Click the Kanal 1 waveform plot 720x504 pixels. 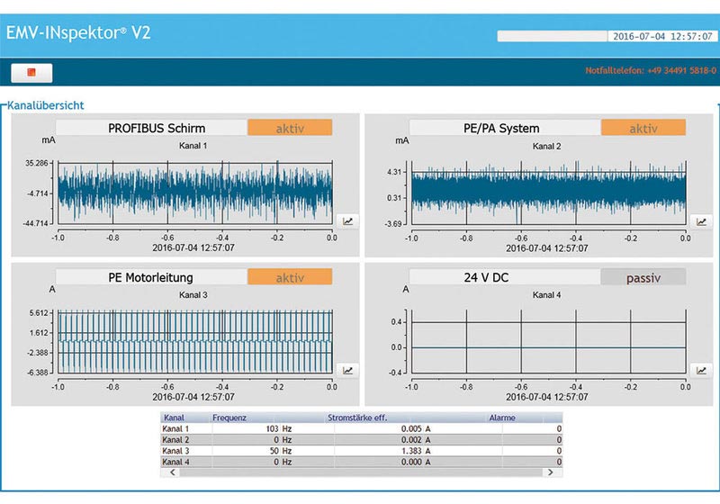tap(195, 193)
